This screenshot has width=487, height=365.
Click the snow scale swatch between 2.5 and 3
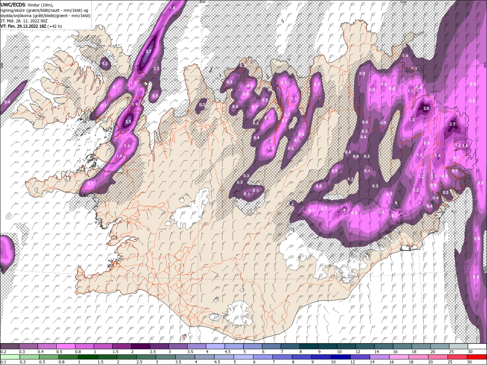(x=159, y=346)
